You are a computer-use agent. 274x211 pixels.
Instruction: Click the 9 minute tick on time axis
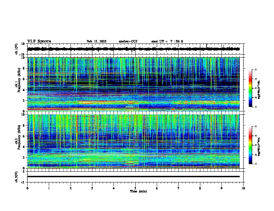point(221,188)
